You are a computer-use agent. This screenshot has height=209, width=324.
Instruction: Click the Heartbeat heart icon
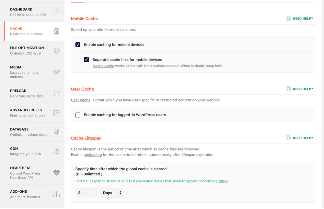pyautogui.click(x=56, y=173)
